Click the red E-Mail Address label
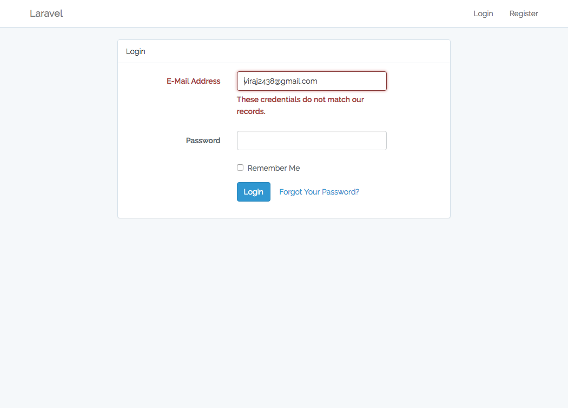This screenshot has height=408, width=568. [x=193, y=81]
